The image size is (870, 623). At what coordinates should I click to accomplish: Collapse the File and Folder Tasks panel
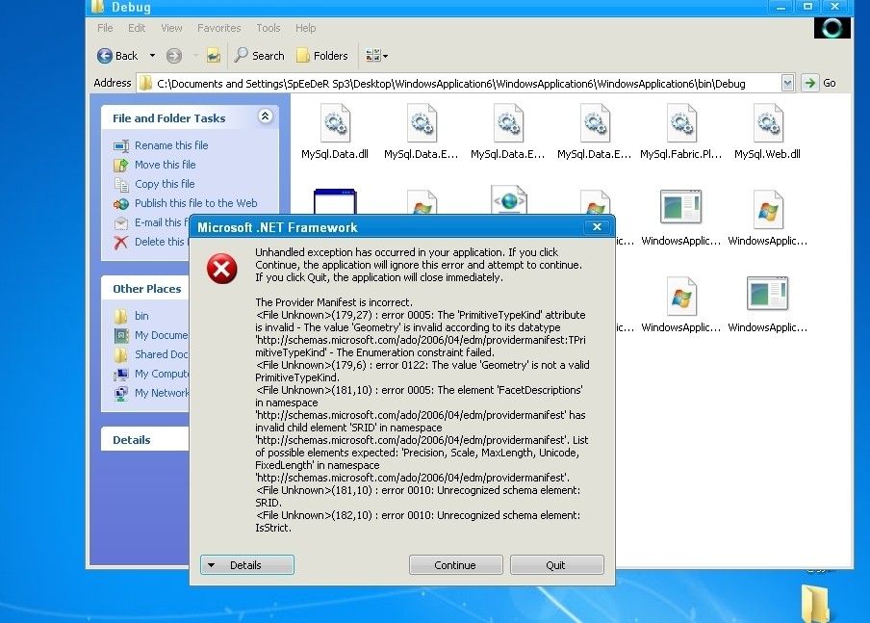[x=266, y=117]
